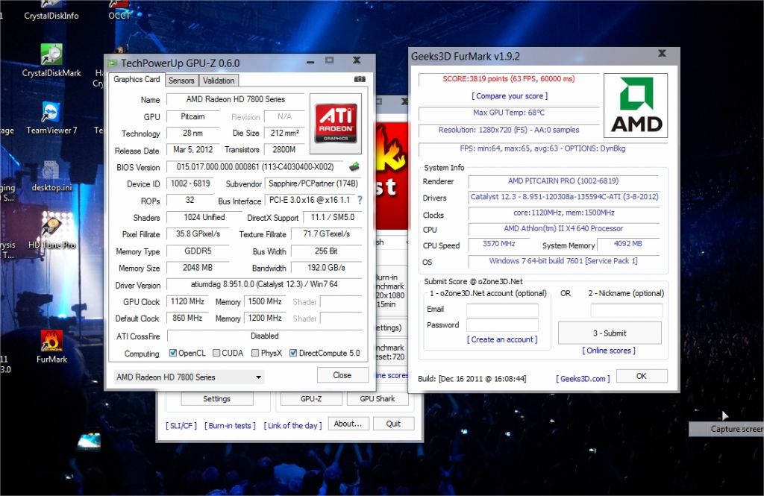The width and height of the screenshot is (764, 496).
Task: Click the Device ID 1002 - 6819 field
Action: 190,183
